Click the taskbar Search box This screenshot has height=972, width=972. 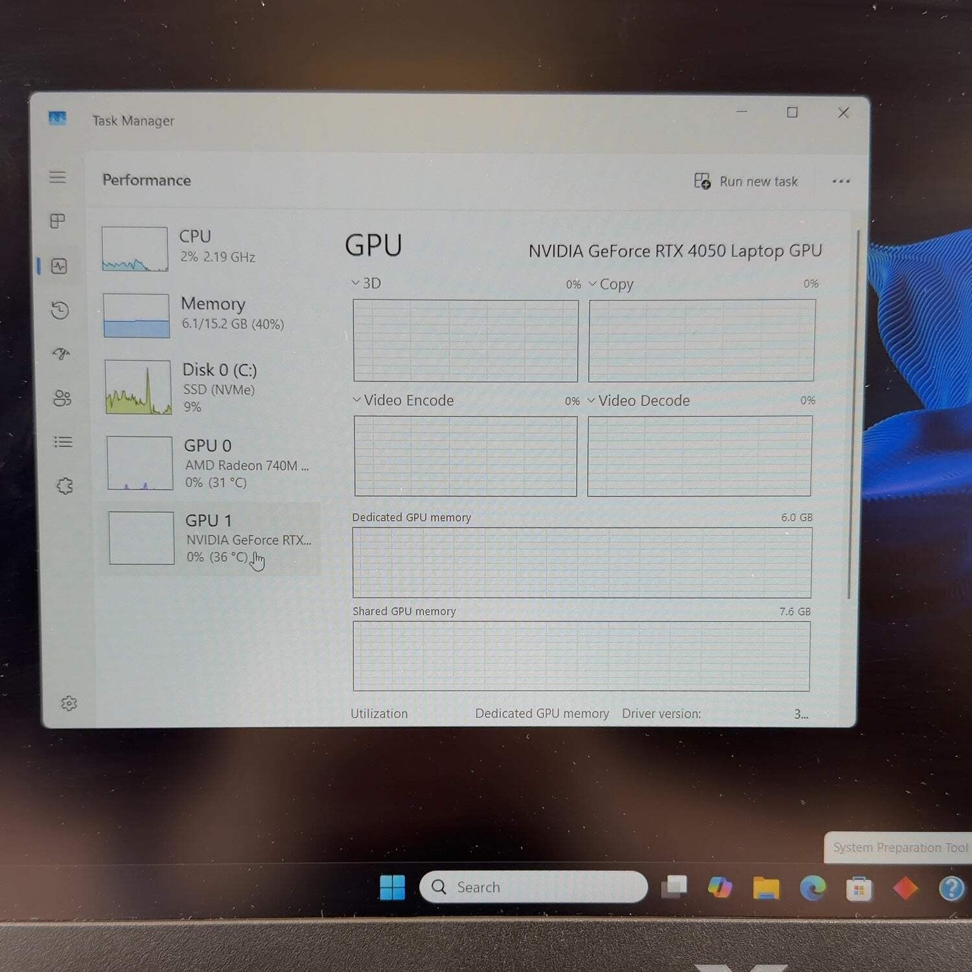(x=533, y=887)
